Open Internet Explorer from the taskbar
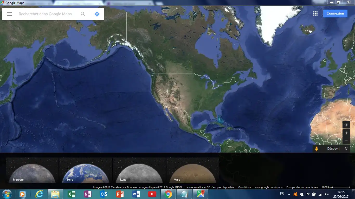The width and height of the screenshot is (355, 199). click(39, 194)
